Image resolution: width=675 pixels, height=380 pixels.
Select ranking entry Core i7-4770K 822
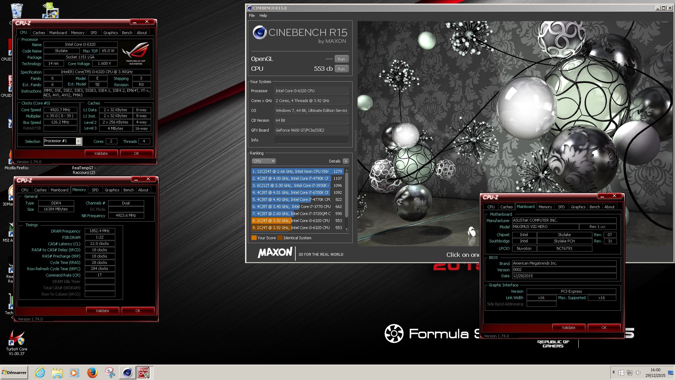(x=297, y=199)
